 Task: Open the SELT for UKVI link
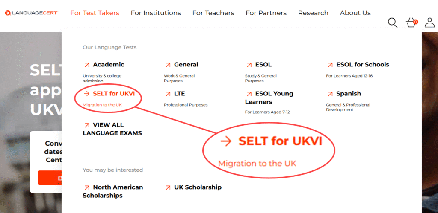tap(114, 94)
